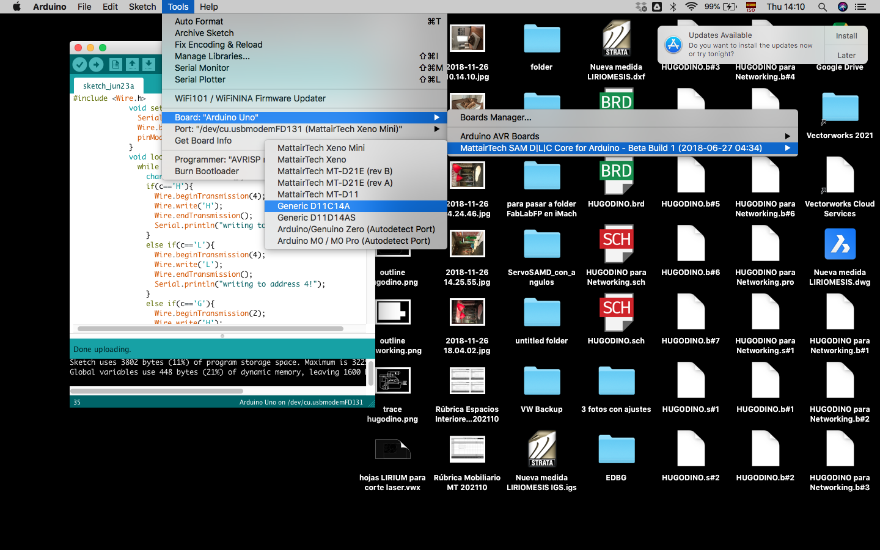Select the ServoSAMD_con_angulos folder
This screenshot has height=550, width=880.
point(541,244)
